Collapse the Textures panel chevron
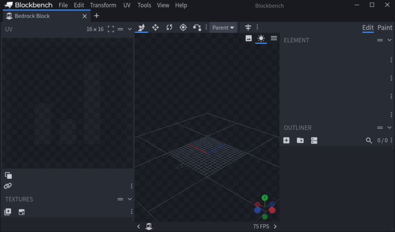 (x=130, y=199)
